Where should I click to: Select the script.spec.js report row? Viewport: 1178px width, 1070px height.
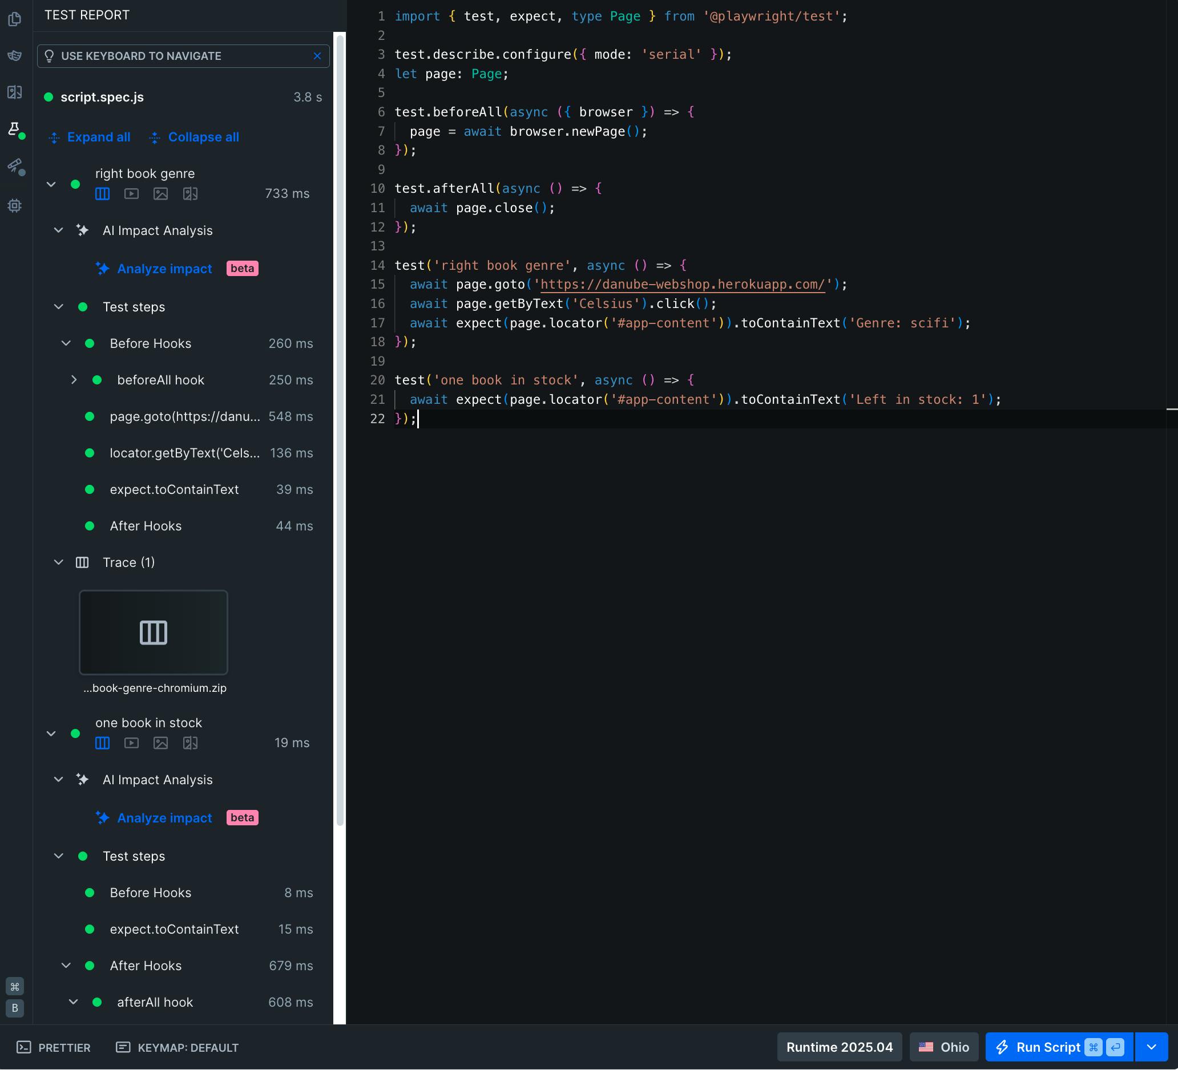(183, 97)
